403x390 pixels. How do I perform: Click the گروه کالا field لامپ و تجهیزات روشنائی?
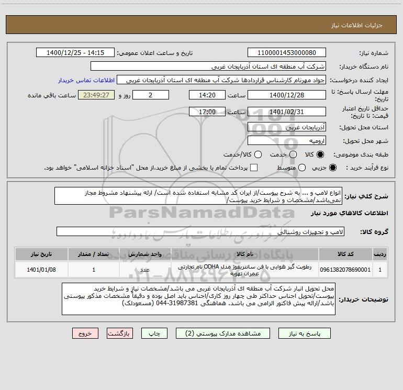[200, 231]
